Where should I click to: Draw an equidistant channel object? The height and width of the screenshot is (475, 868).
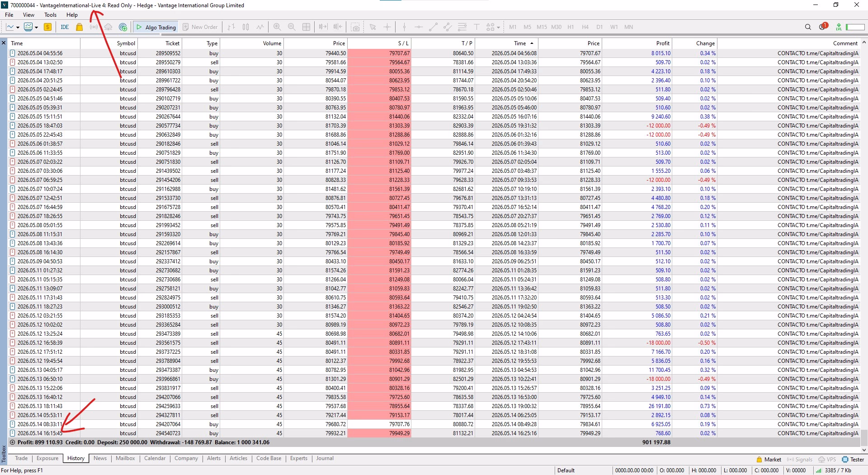coord(448,27)
